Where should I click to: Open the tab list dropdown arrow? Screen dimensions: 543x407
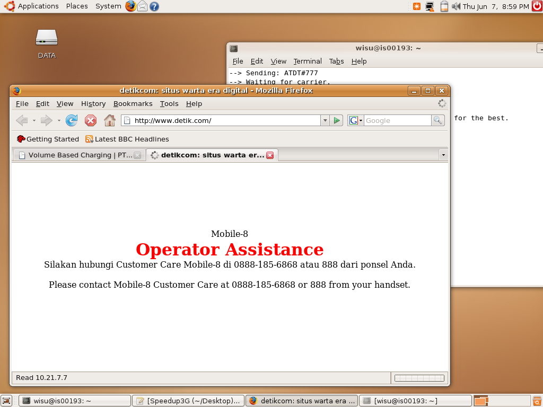(x=443, y=155)
